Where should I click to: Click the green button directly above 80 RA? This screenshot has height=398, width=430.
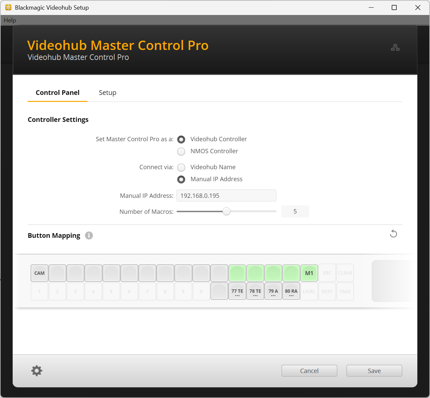coord(291,273)
